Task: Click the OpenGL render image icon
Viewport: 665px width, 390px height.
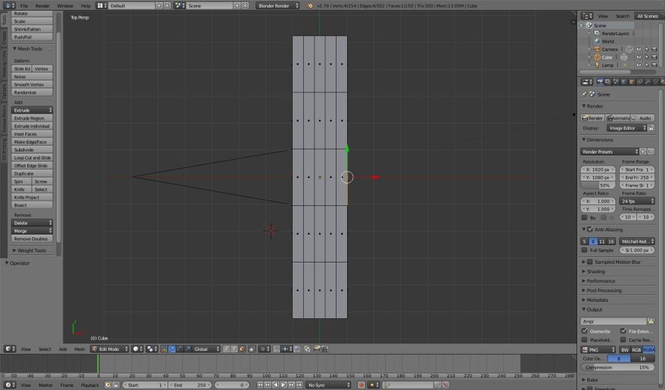Action: (x=317, y=349)
